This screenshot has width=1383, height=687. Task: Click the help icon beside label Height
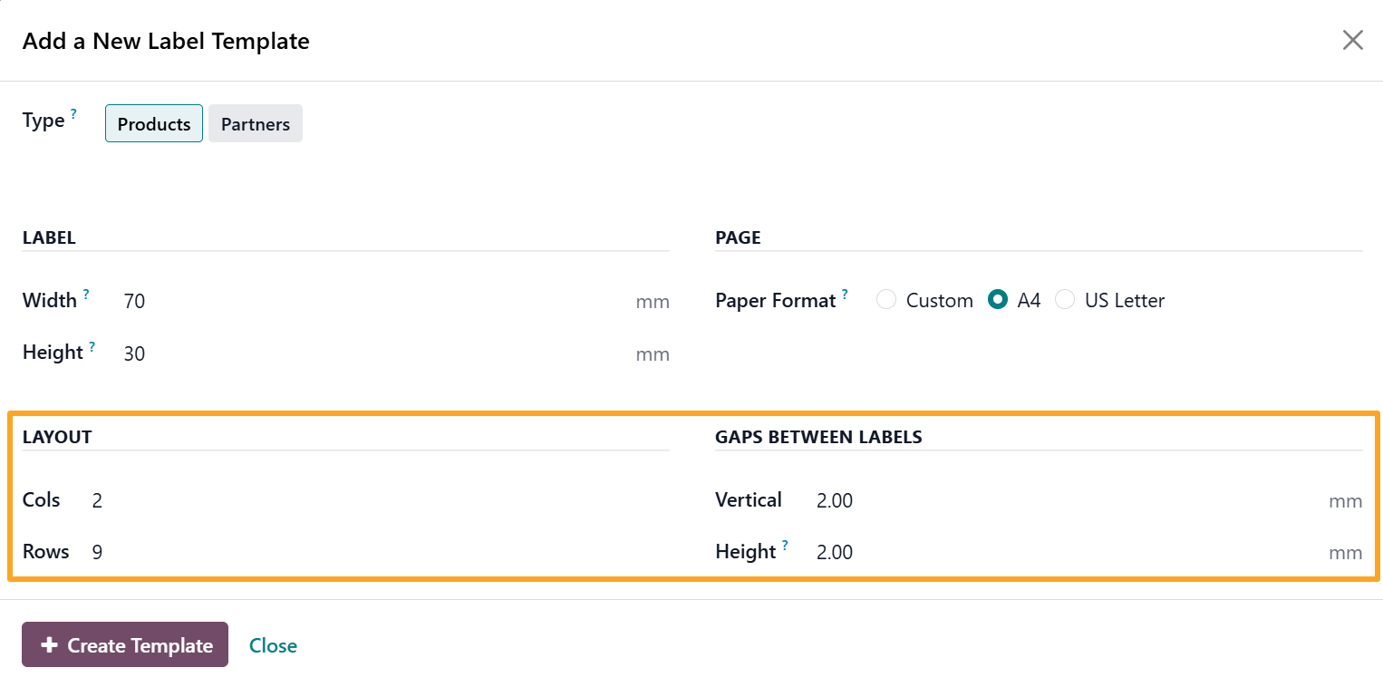(x=92, y=346)
